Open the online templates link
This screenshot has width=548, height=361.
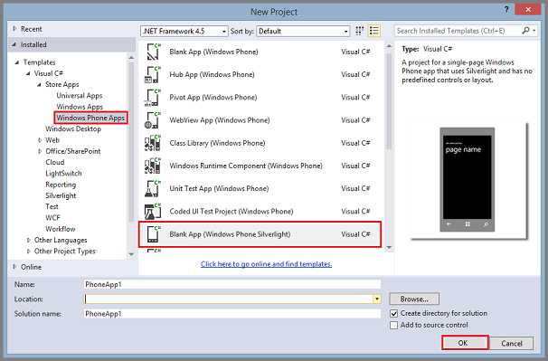point(266,264)
